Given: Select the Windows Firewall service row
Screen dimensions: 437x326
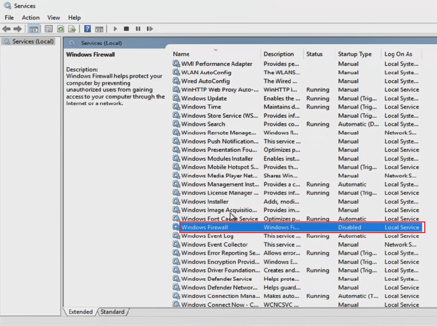Looking at the screenshot, I should click(x=298, y=227).
